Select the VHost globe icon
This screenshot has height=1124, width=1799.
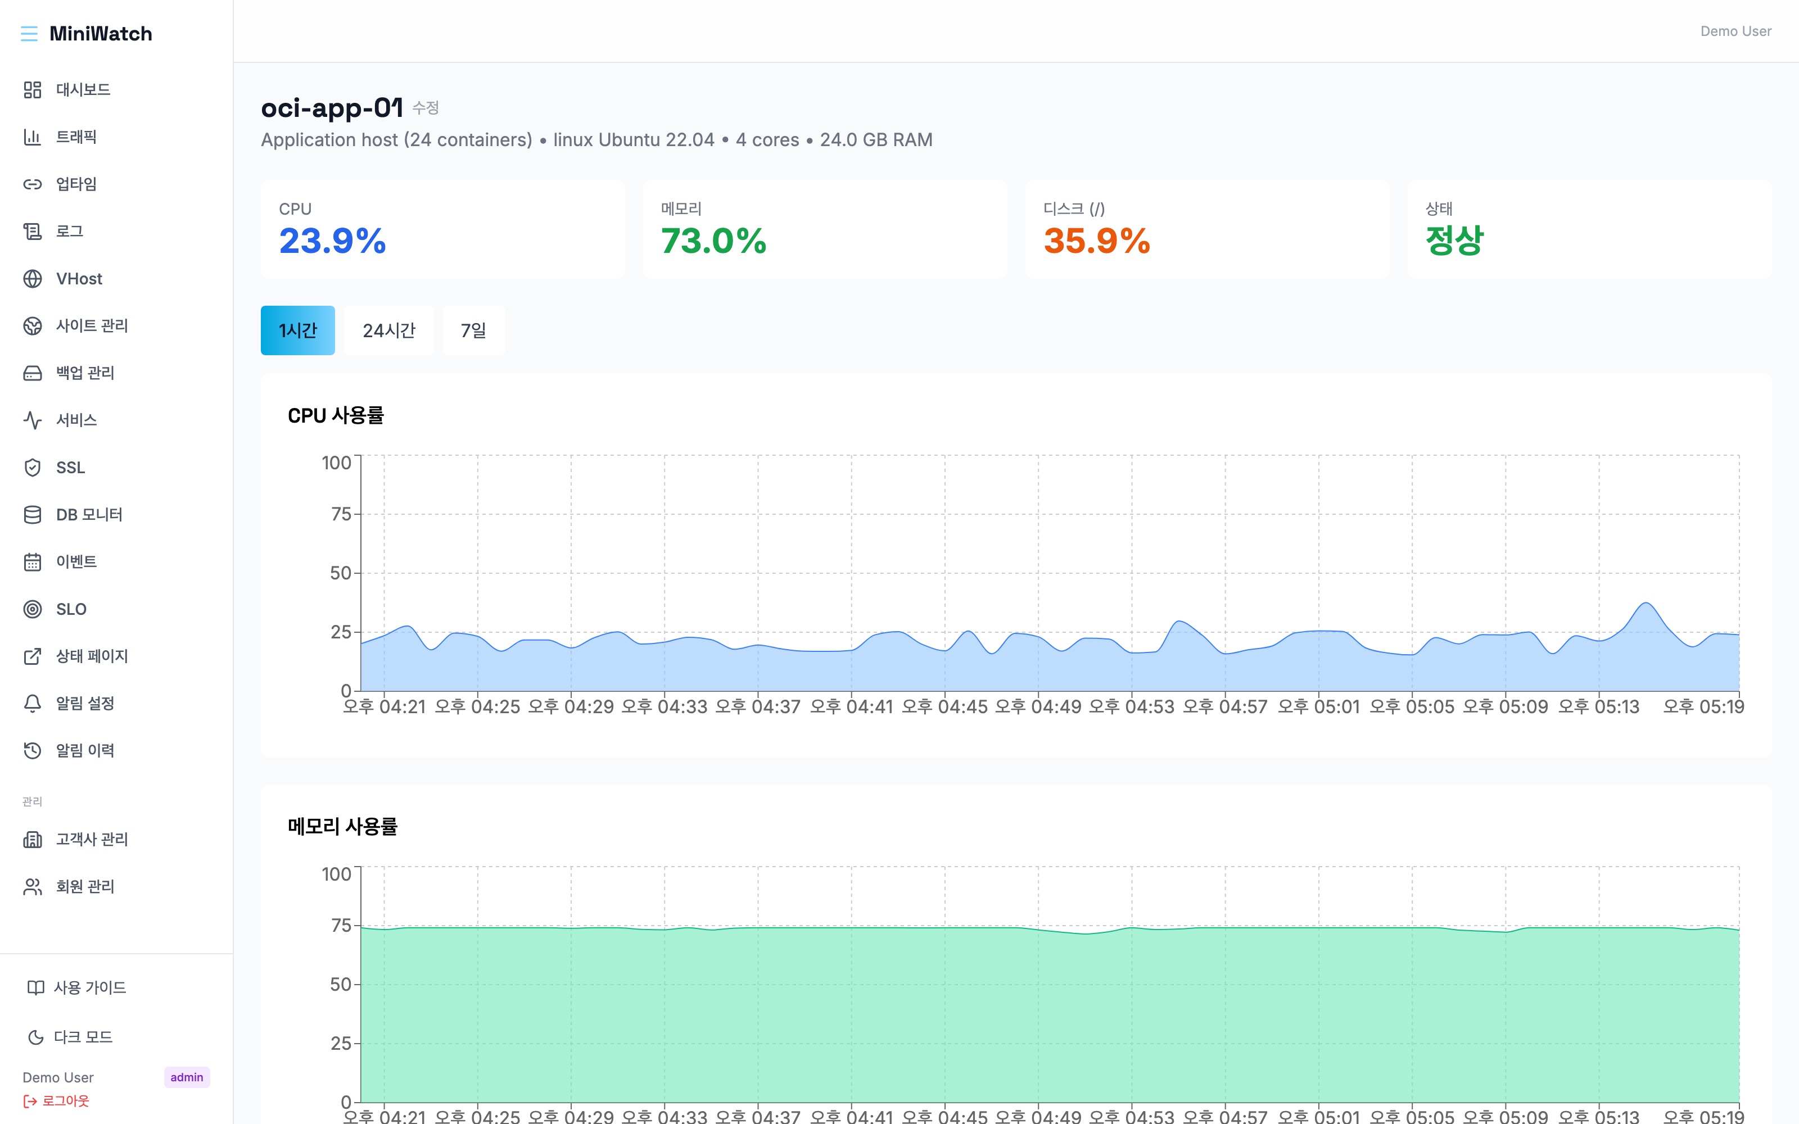tap(32, 279)
